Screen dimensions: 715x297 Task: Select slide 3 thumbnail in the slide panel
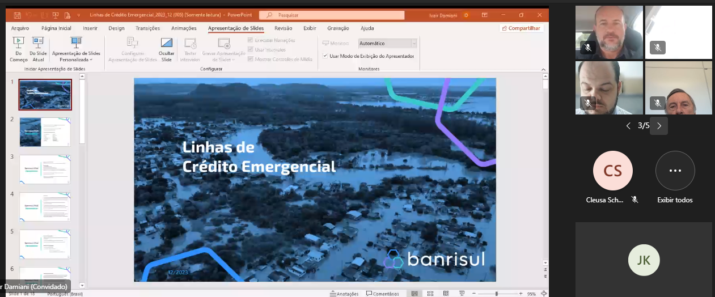(x=45, y=169)
